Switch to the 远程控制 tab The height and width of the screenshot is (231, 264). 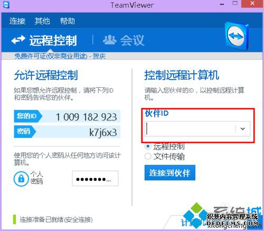(44, 40)
